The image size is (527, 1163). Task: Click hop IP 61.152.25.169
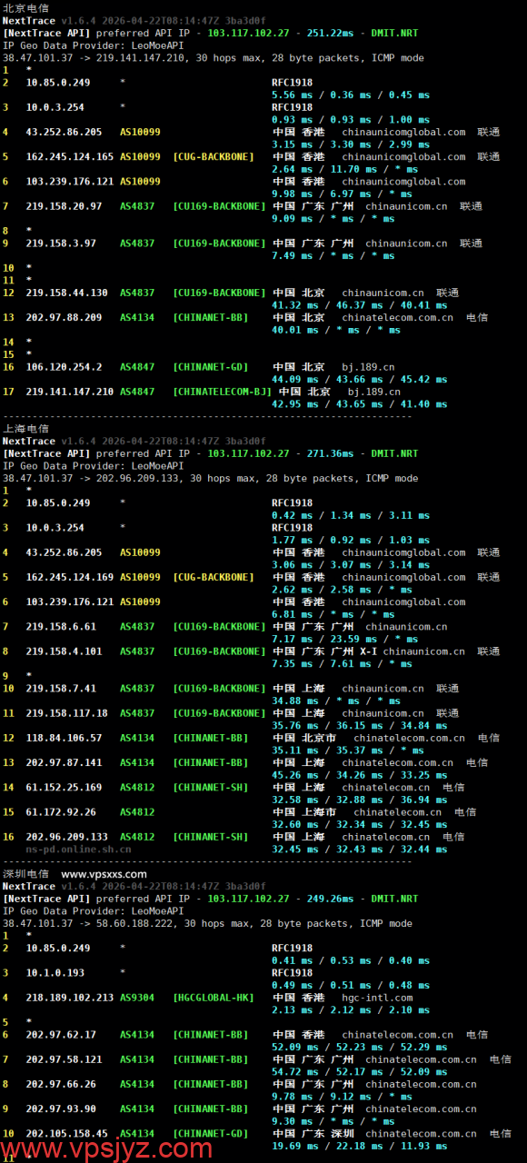(64, 787)
